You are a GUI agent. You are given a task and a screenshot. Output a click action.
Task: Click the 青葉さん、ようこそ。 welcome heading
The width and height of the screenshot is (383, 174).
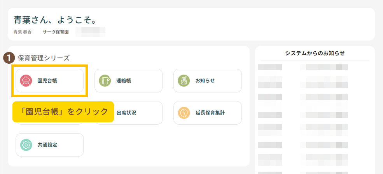pos(55,20)
